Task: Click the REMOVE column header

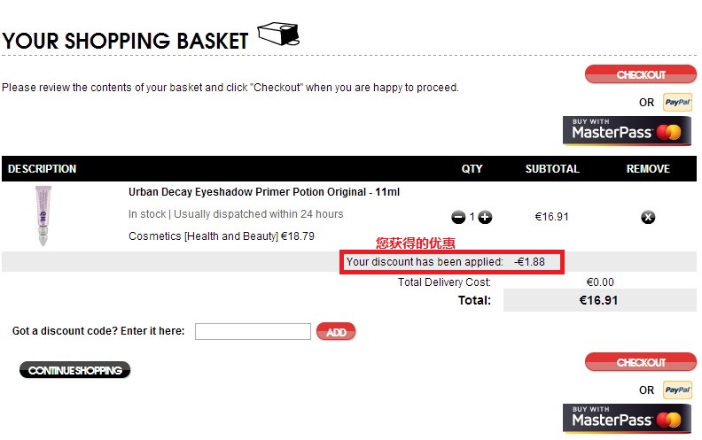Action: click(648, 168)
